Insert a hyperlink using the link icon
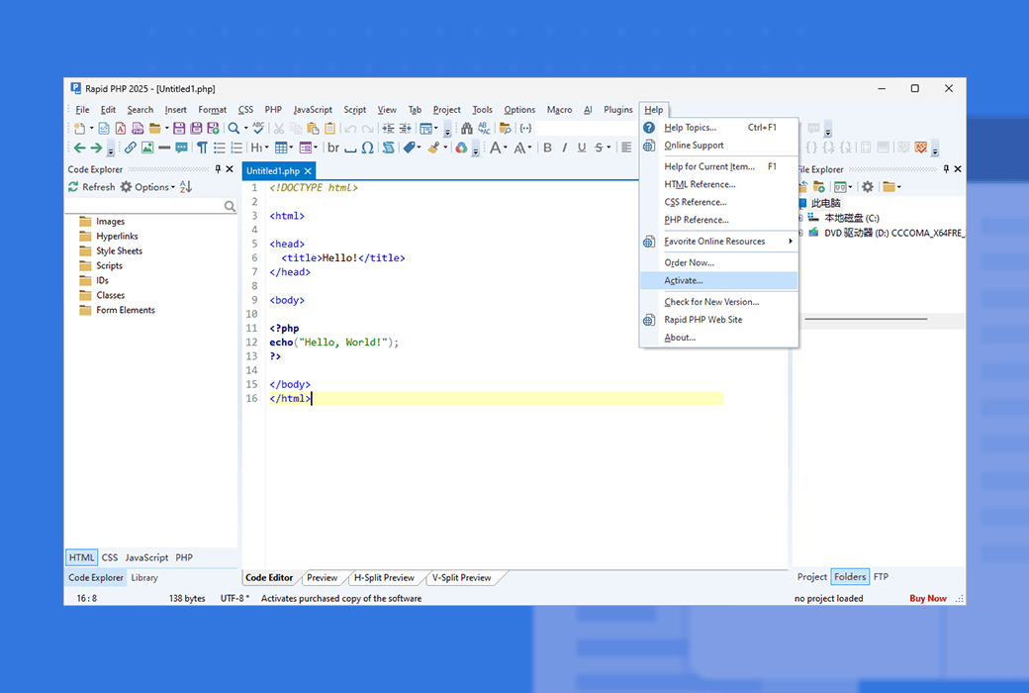 tap(130, 148)
